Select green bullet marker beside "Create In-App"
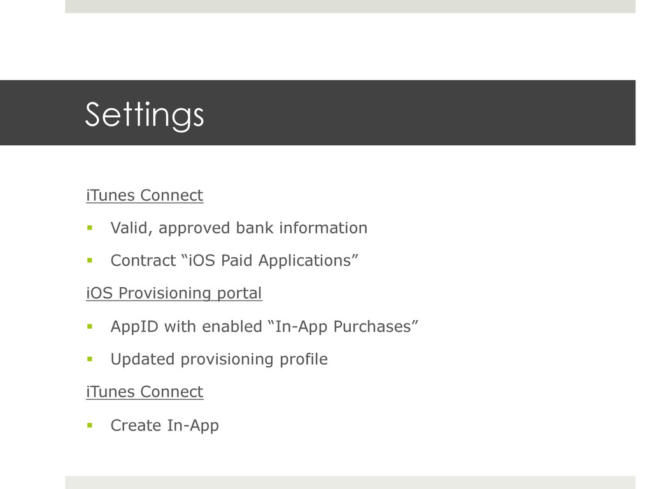The image size is (652, 489). coord(90,425)
